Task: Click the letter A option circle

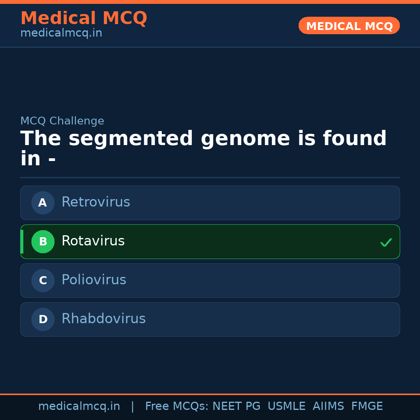Action: click(x=43, y=203)
